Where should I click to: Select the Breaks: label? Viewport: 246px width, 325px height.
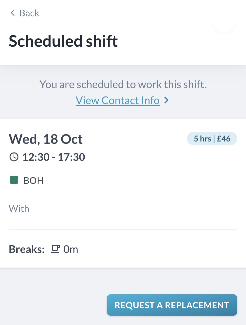click(x=27, y=249)
